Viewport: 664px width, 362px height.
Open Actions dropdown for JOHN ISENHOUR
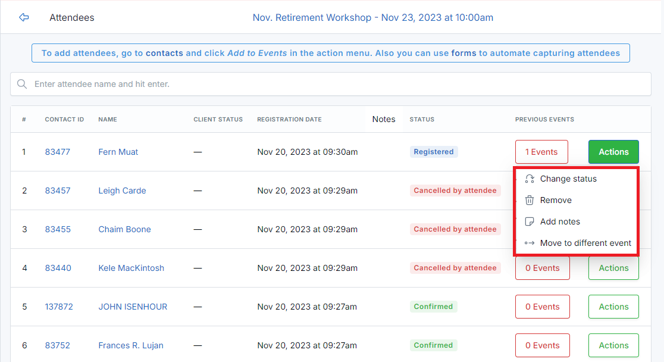click(x=613, y=307)
